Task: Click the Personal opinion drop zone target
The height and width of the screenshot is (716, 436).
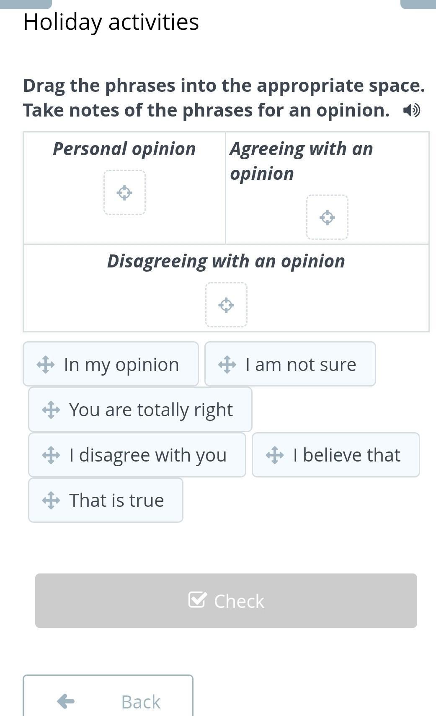Action: 124,192
